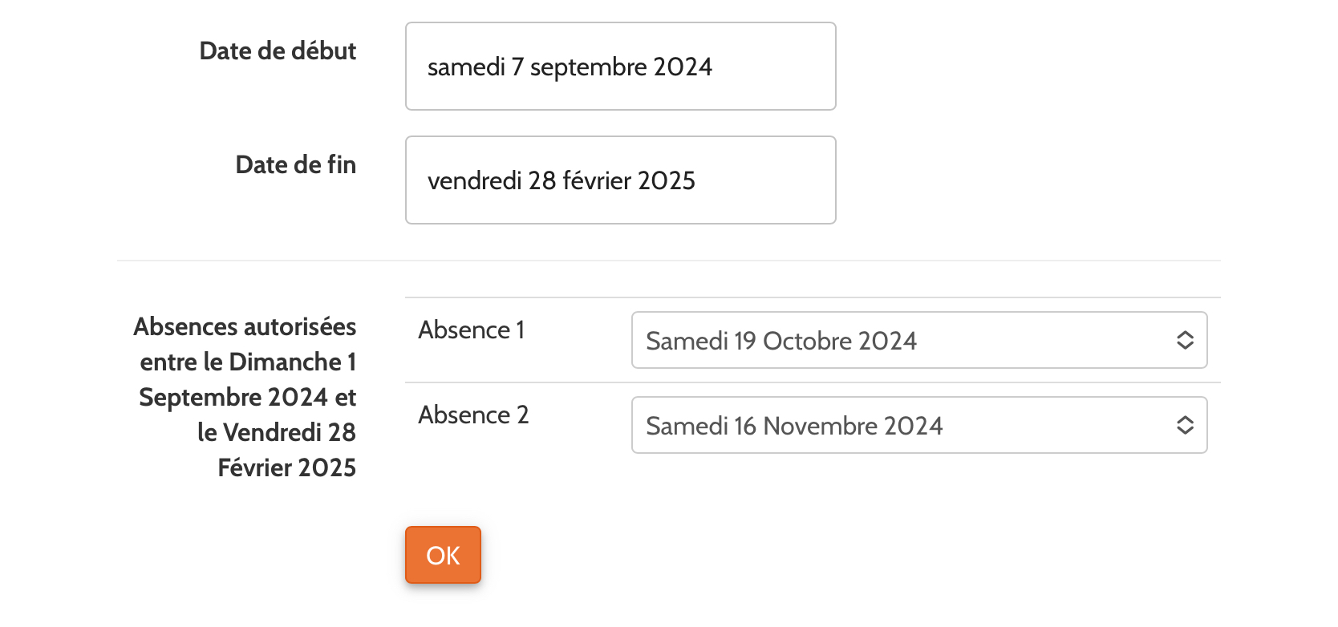Viewport: 1338px width, 627px height.
Task: Click the "Absence 2" row label
Action: click(473, 415)
